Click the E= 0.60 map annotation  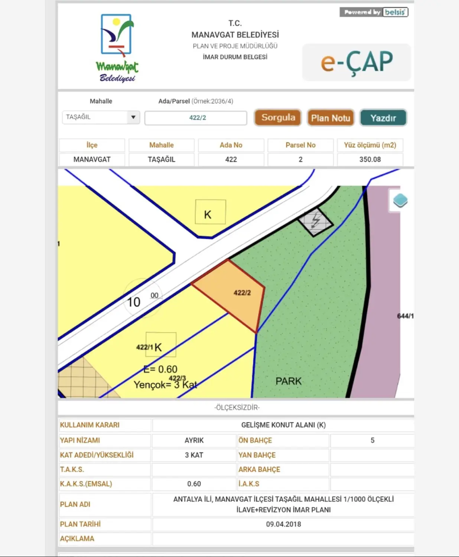tap(160, 369)
